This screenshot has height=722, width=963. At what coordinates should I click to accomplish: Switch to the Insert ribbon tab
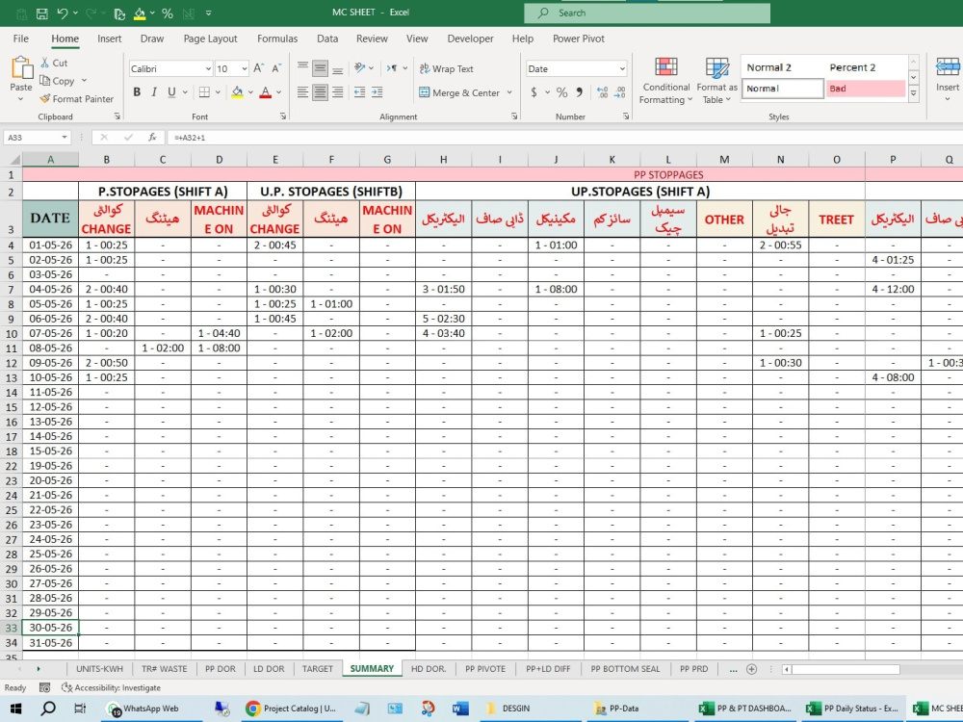click(x=110, y=39)
